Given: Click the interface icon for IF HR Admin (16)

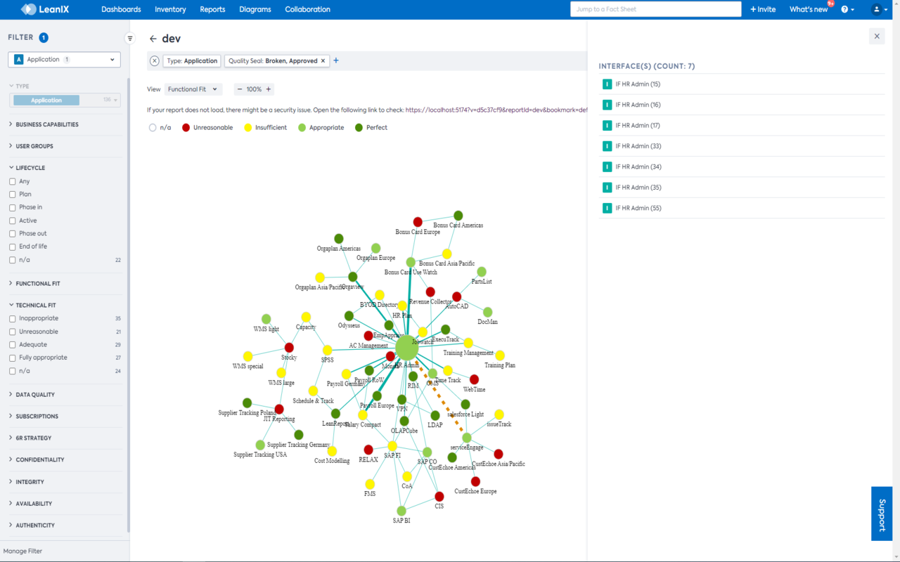Looking at the screenshot, I should tap(607, 105).
